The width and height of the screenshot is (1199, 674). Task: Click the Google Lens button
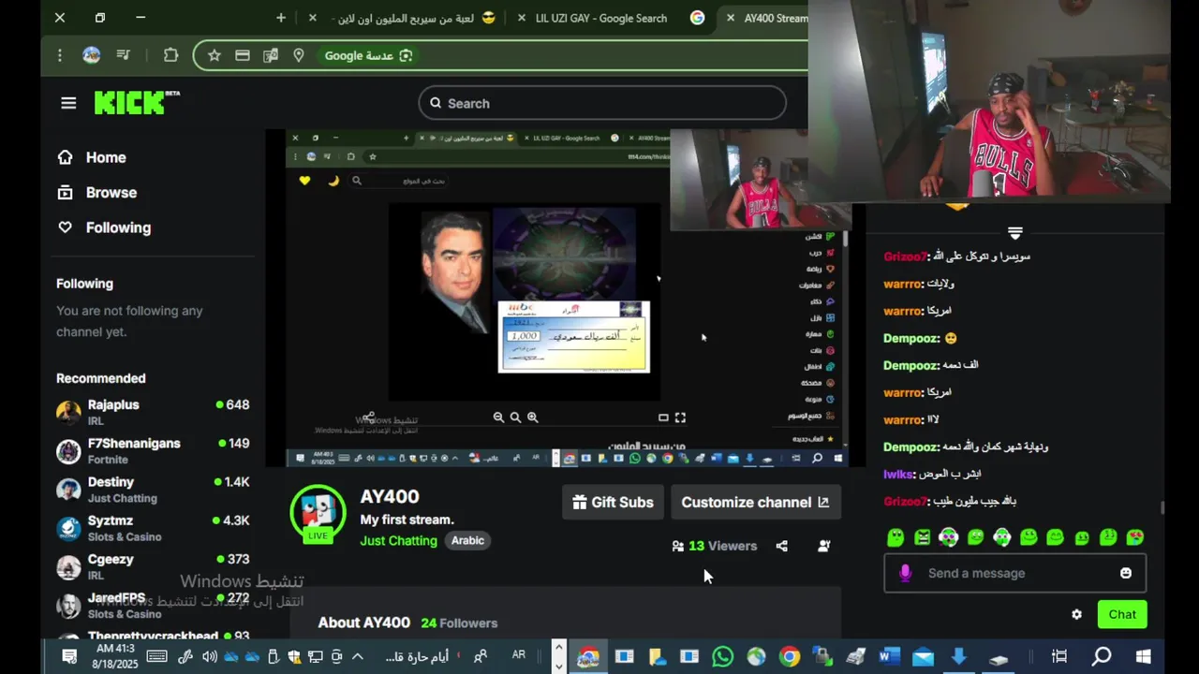pos(369,55)
